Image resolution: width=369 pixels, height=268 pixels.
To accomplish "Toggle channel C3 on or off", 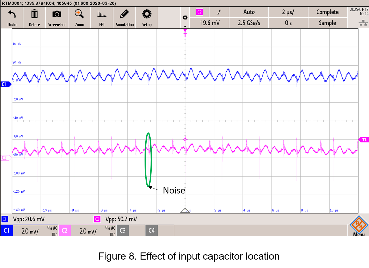I will point(123,231).
